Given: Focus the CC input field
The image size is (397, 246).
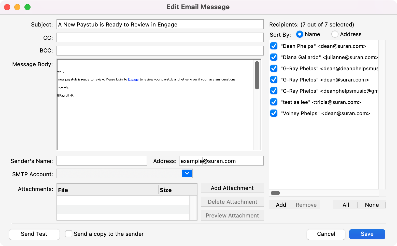Looking at the screenshot, I should pyautogui.click(x=160, y=38).
